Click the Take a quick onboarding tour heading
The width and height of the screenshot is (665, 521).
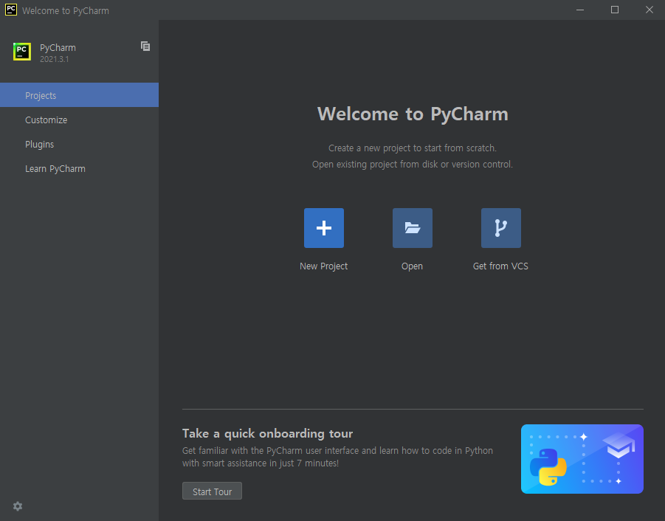[268, 433]
